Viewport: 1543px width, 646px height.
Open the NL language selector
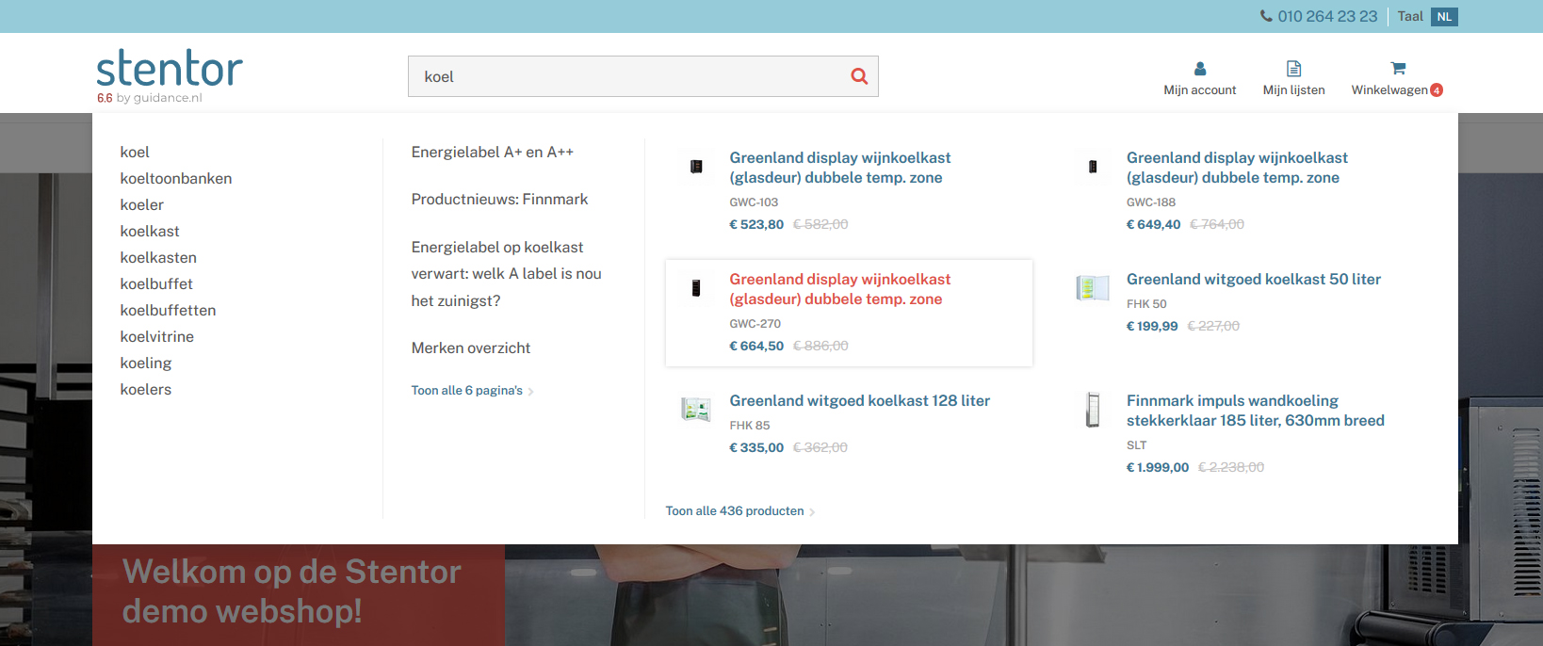point(1444,17)
